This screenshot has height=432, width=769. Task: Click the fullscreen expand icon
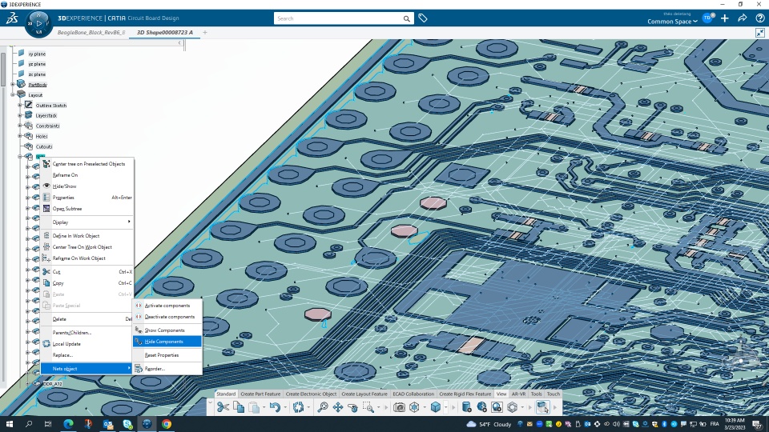click(x=760, y=33)
